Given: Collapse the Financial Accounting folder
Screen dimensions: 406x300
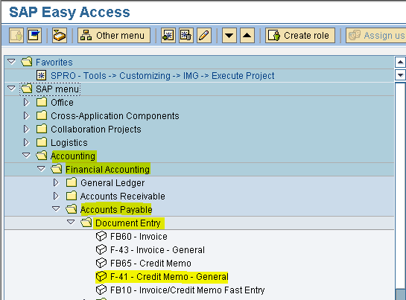Looking at the screenshot, I should (41, 169).
